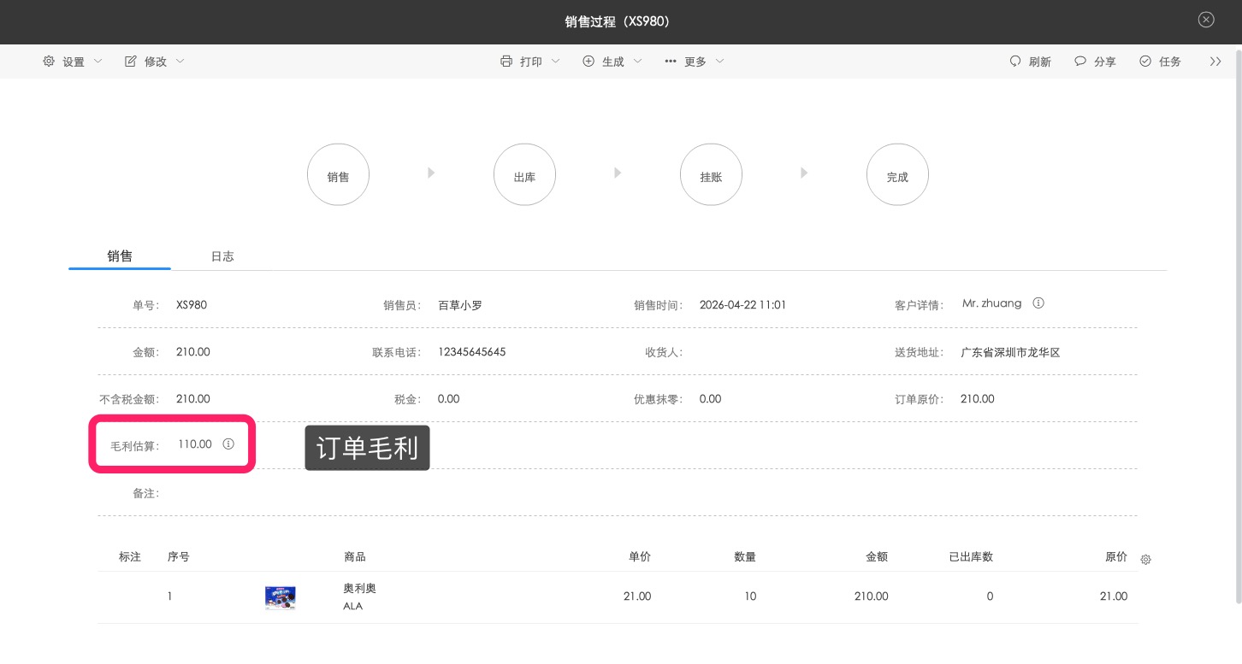Click the 已出库数 column header

[971, 557]
